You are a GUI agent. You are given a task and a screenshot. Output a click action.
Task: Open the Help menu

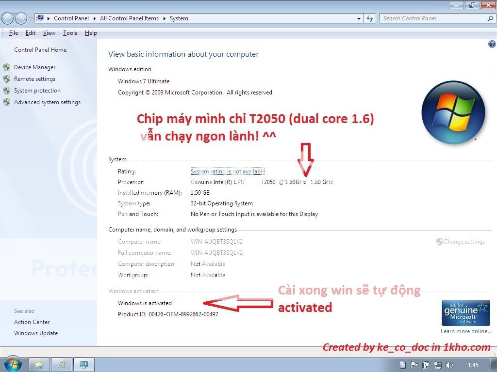click(x=91, y=33)
